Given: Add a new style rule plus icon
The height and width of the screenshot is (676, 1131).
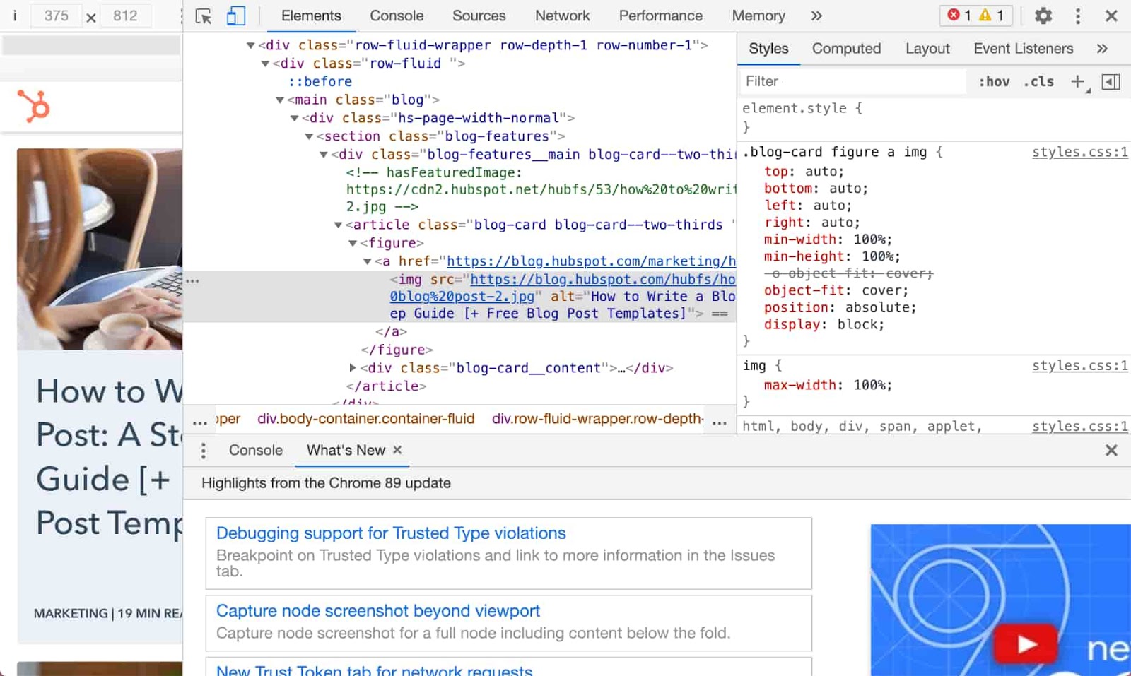Looking at the screenshot, I should [1077, 81].
